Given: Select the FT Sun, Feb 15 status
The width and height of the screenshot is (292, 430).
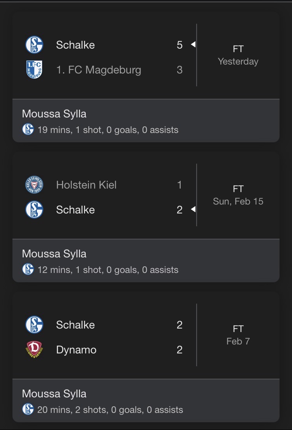Looking at the screenshot, I should pyautogui.click(x=238, y=195).
